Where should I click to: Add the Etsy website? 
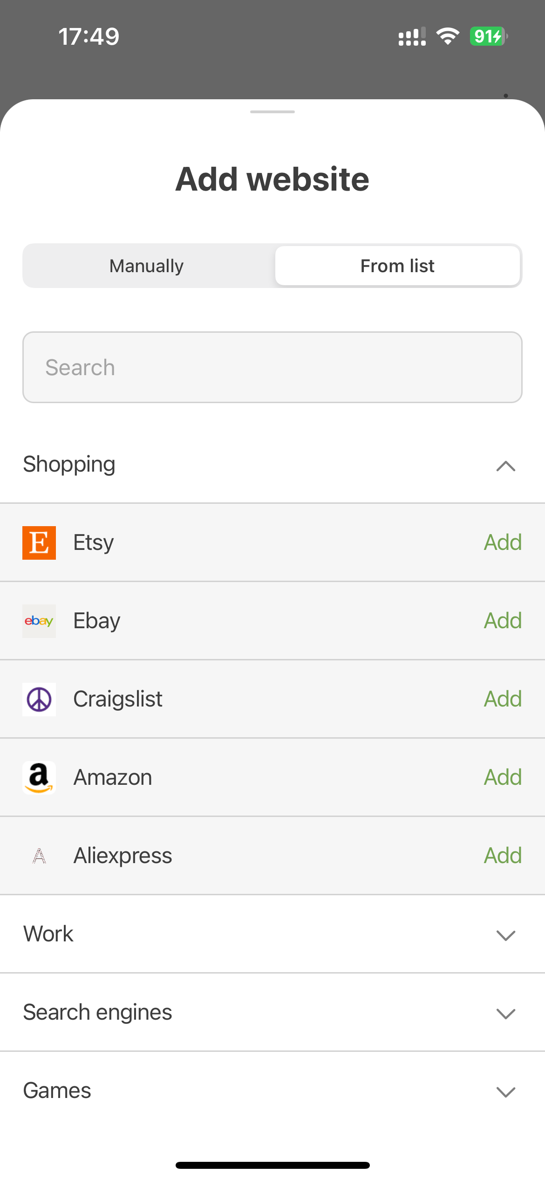coord(502,542)
